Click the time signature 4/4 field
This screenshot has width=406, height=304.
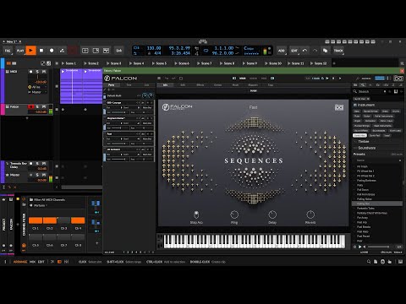157,53
